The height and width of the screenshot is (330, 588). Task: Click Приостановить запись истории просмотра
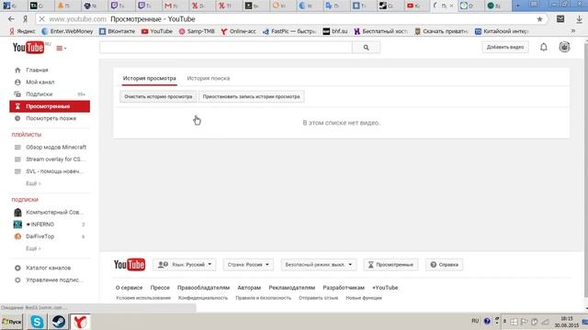[251, 96]
